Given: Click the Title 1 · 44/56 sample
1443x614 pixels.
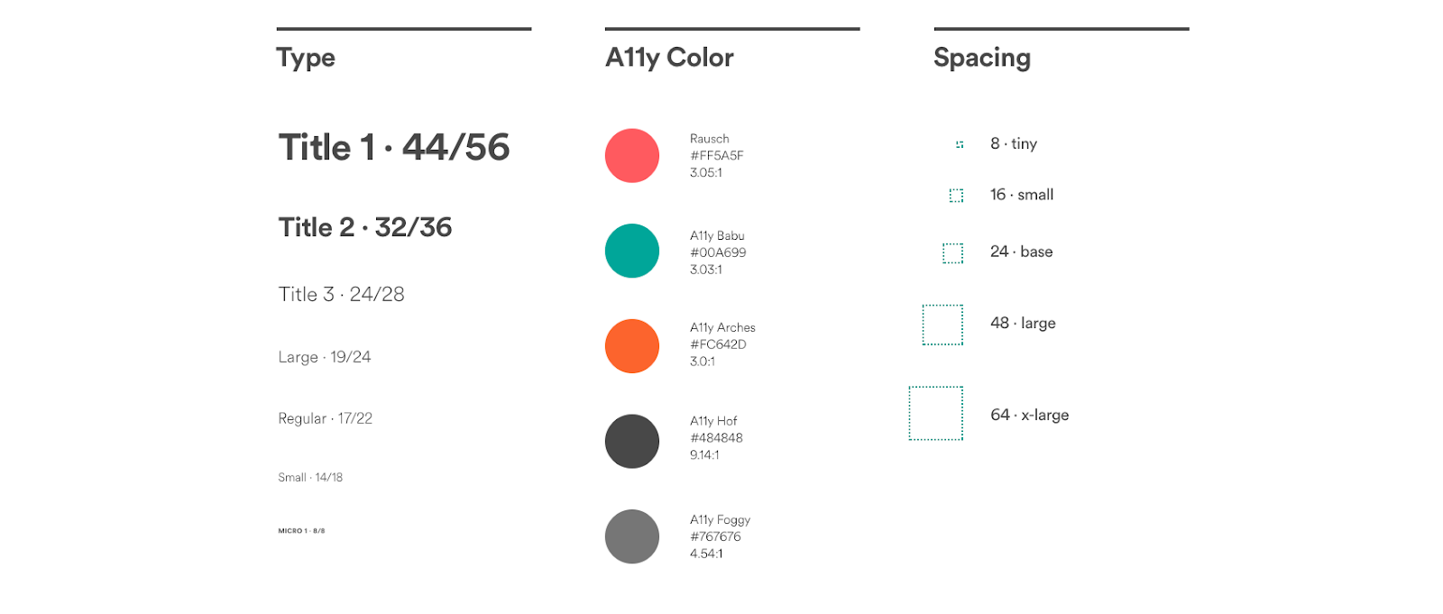Looking at the screenshot, I should coord(394,147).
